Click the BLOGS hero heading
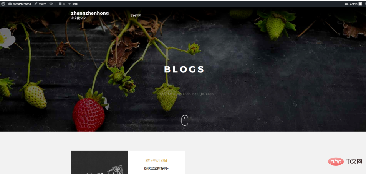The image size is (366, 174). click(184, 70)
